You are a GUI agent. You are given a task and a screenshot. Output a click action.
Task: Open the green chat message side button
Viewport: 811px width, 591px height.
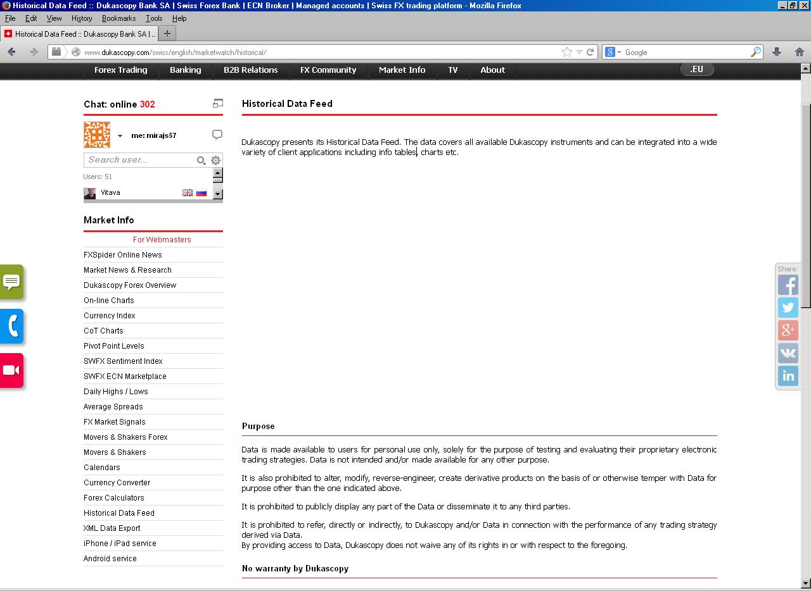point(11,282)
